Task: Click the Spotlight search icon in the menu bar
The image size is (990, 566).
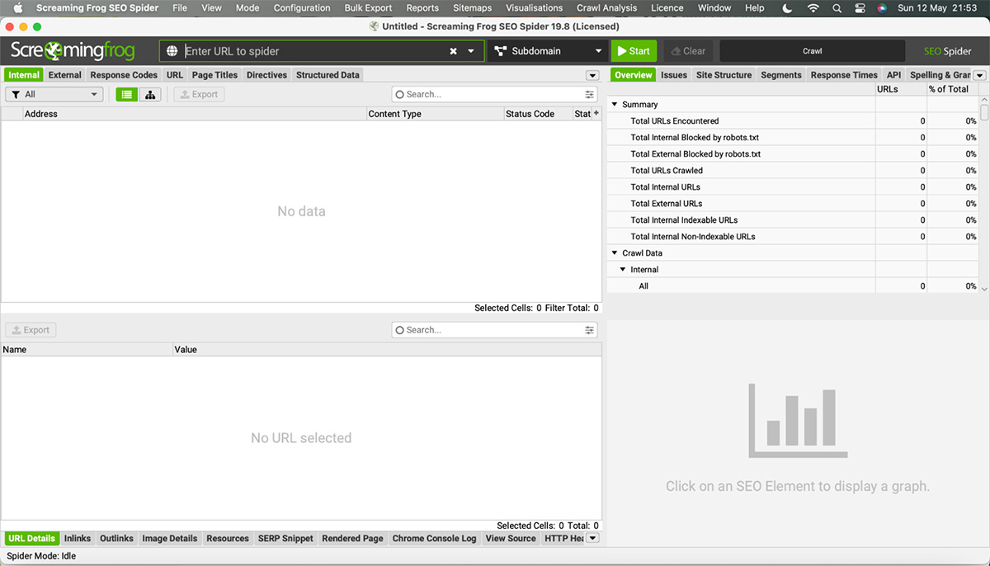Action: coord(837,8)
